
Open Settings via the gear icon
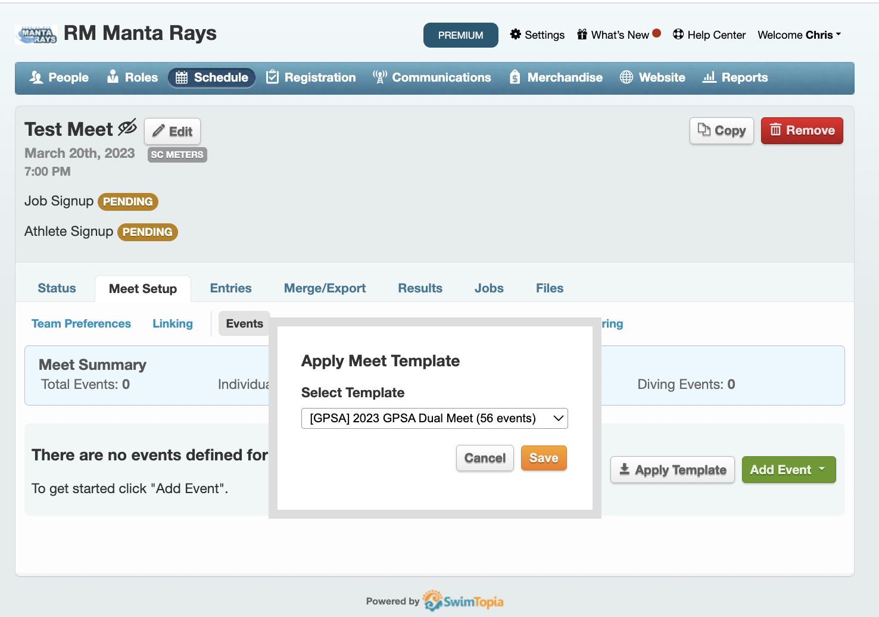tap(516, 35)
